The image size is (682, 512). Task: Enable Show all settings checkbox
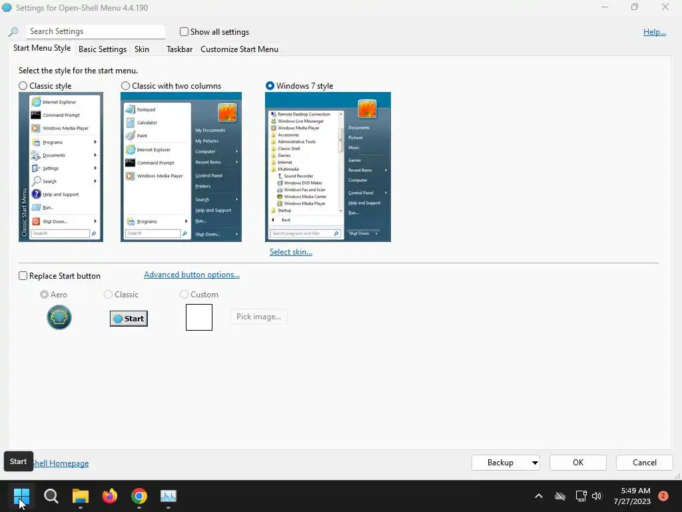184,32
